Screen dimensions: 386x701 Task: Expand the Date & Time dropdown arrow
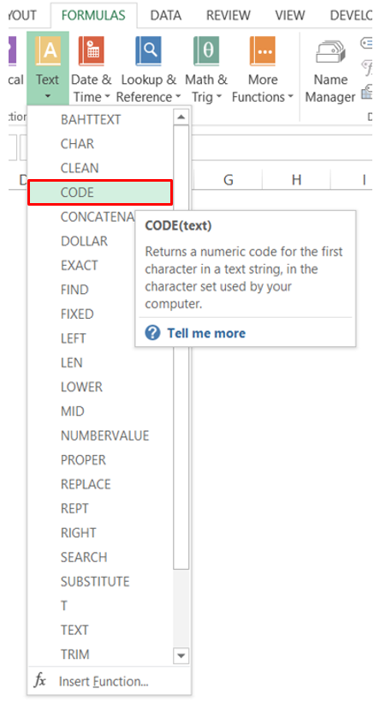(107, 97)
